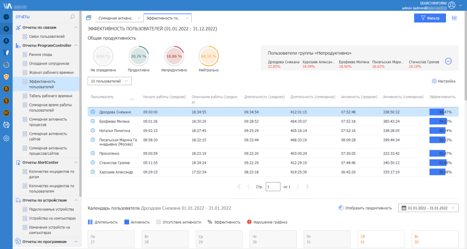Close the Эффективность по... tab
467x249 pixels.
(187, 18)
